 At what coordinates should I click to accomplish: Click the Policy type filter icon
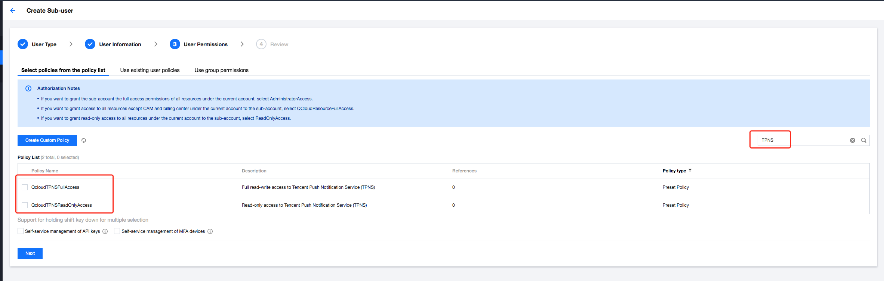pos(690,171)
